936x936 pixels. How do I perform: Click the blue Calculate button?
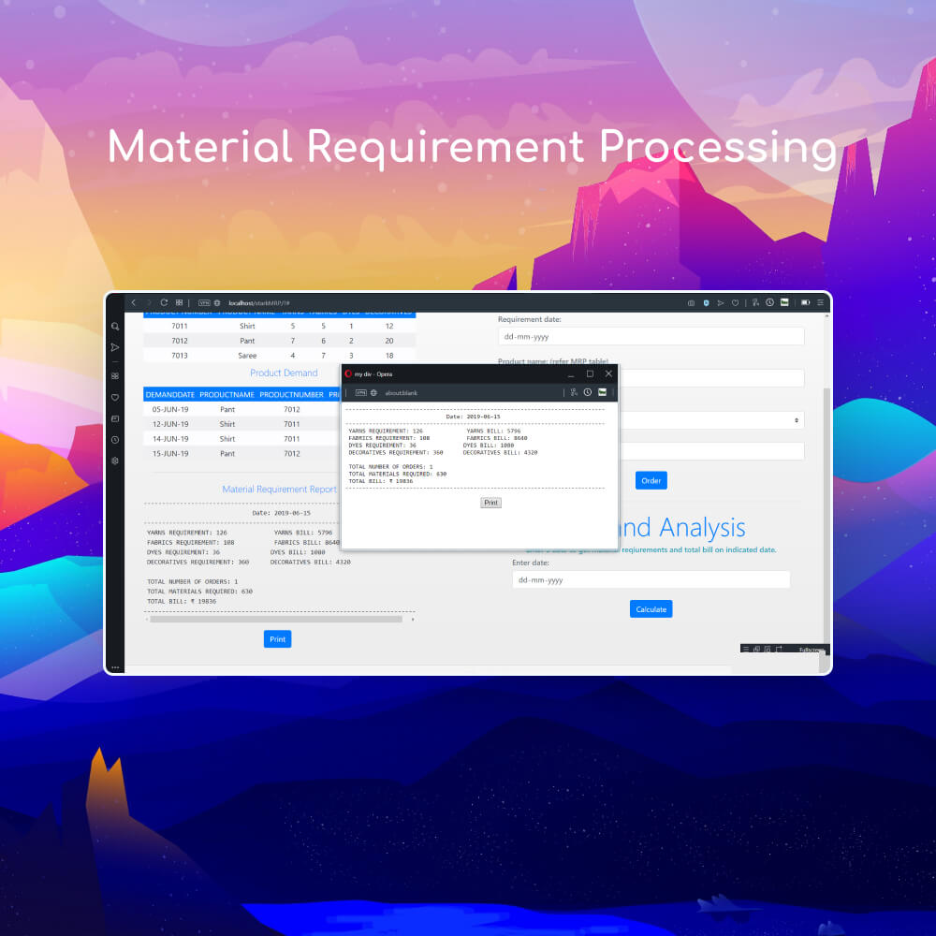click(651, 609)
